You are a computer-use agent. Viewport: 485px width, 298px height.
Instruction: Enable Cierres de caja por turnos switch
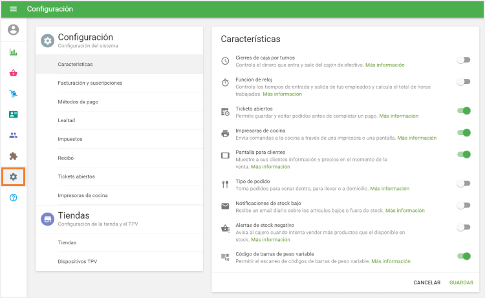(x=464, y=60)
